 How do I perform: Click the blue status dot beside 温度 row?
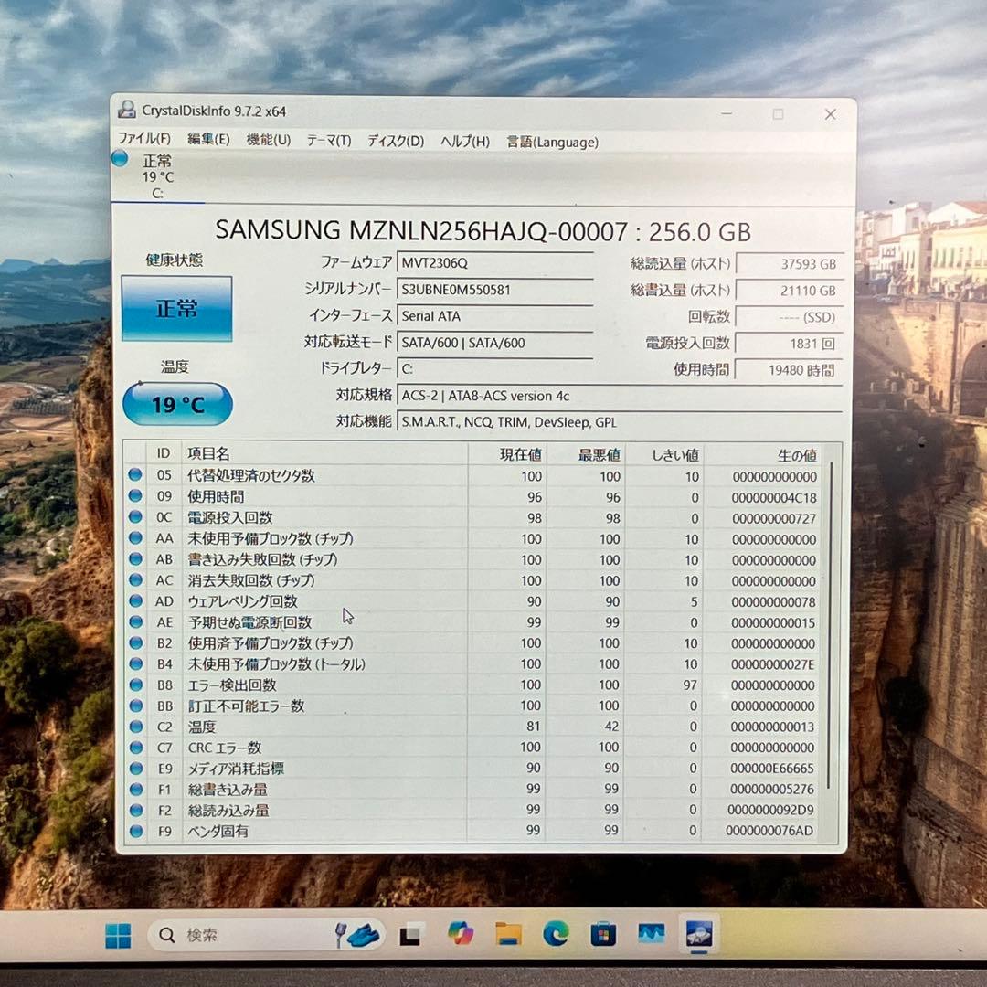138,727
